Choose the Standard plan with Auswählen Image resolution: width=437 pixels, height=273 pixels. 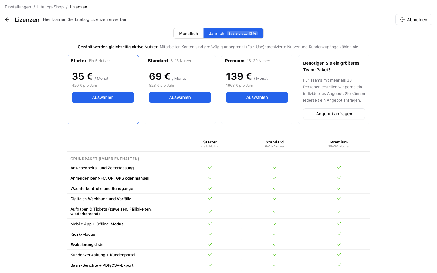pyautogui.click(x=180, y=97)
